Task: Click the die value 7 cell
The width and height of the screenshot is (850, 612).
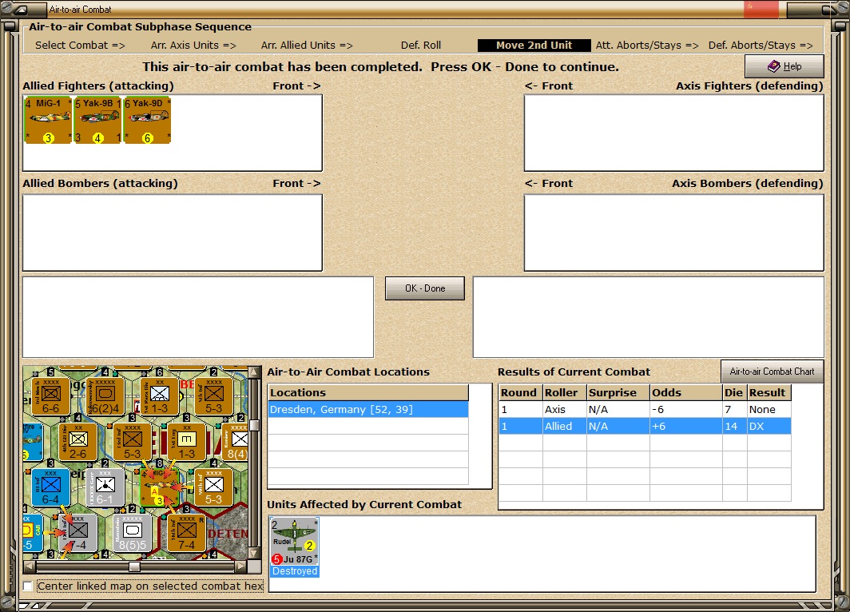Action: 734,409
